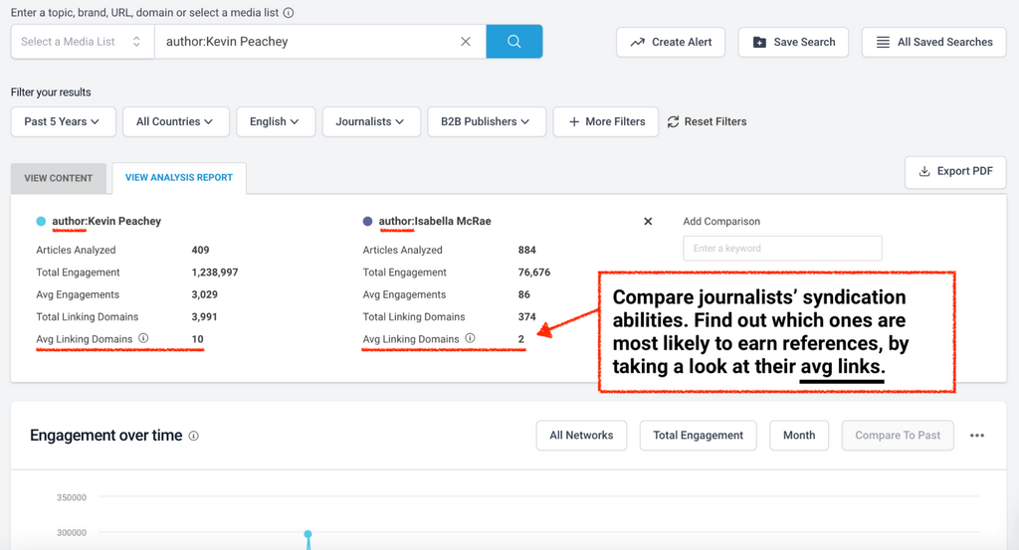Click Reset Filters link

pos(707,121)
